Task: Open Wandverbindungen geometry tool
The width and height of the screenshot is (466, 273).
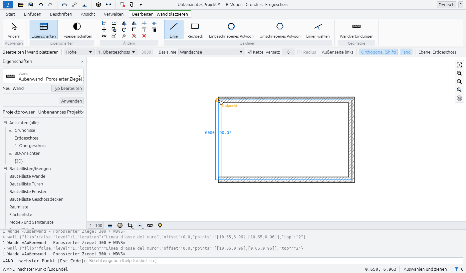Action: tap(356, 30)
